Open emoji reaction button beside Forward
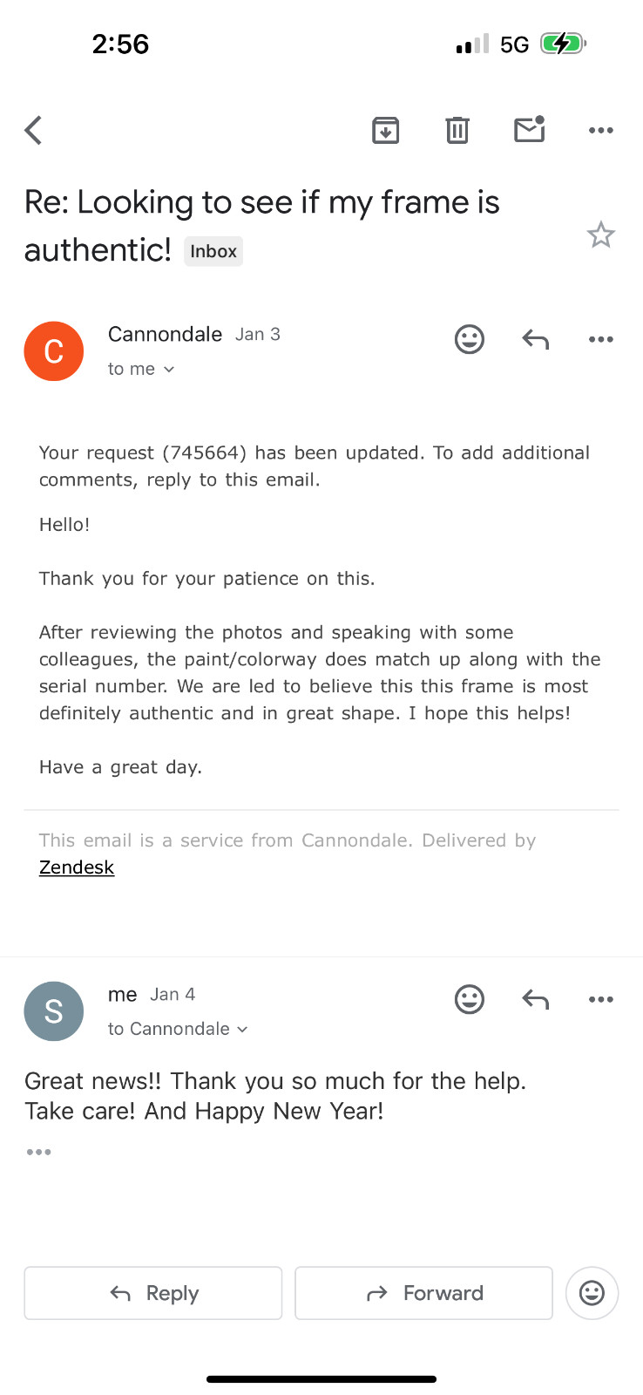Image resolution: width=643 pixels, height=1395 pixels. [592, 1293]
